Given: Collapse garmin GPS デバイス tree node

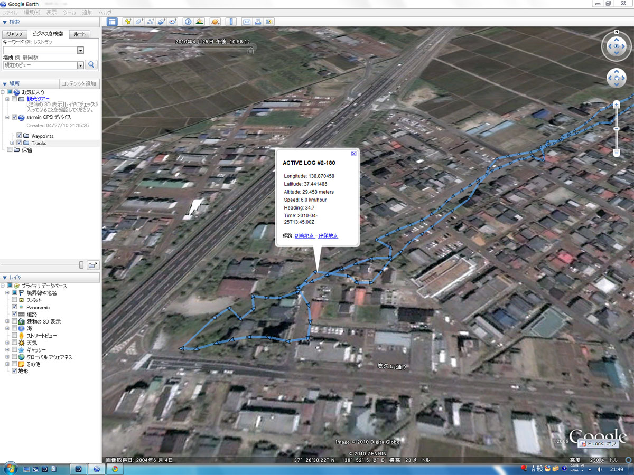Looking at the screenshot, I should pyautogui.click(x=7, y=117).
